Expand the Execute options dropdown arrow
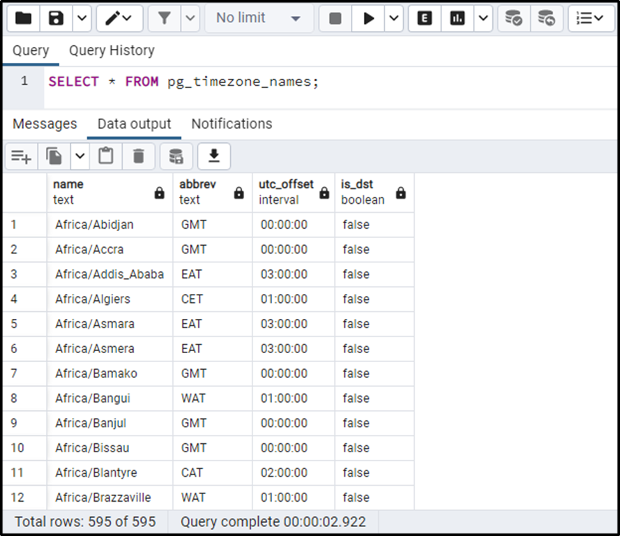The image size is (620, 536). click(393, 18)
